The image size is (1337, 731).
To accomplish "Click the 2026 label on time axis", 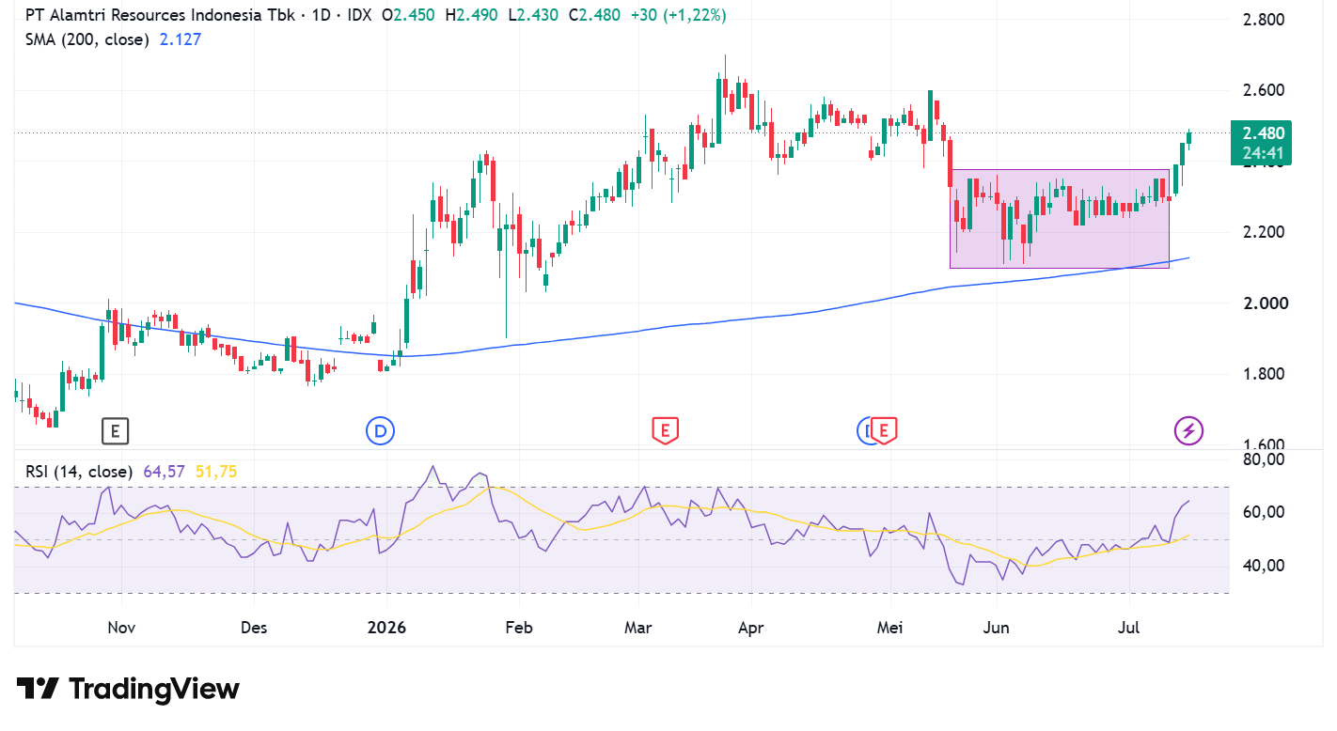I will [386, 627].
